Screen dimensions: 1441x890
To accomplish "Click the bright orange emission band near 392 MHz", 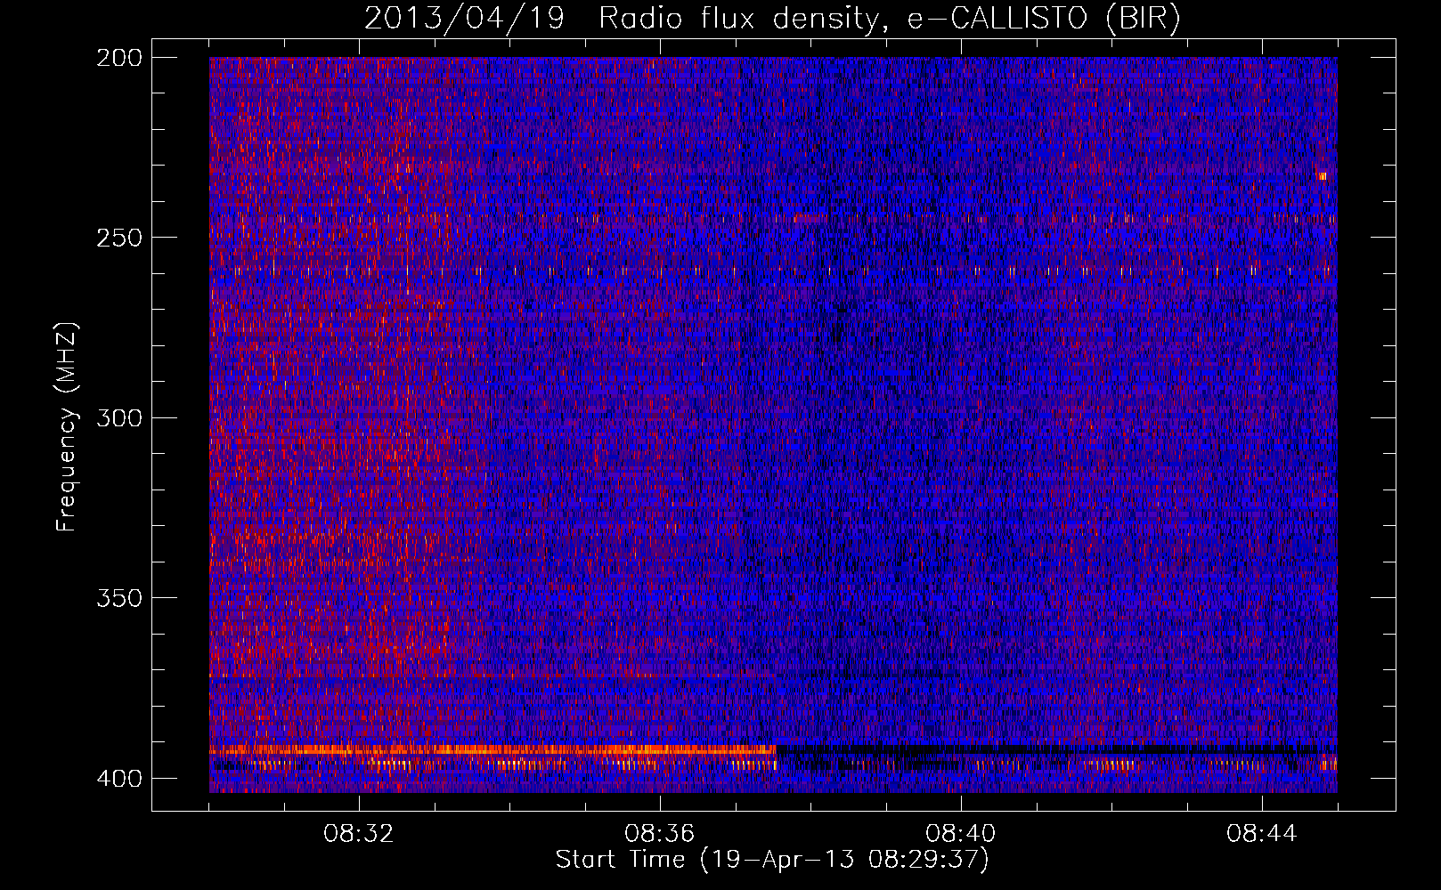I will coord(493,750).
